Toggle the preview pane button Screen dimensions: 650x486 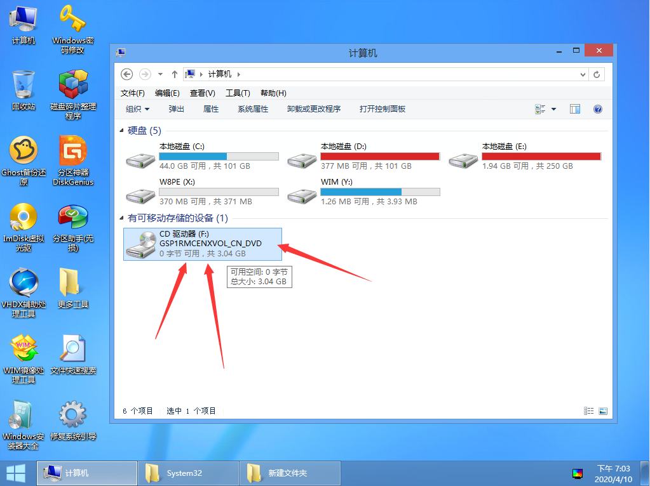click(575, 109)
